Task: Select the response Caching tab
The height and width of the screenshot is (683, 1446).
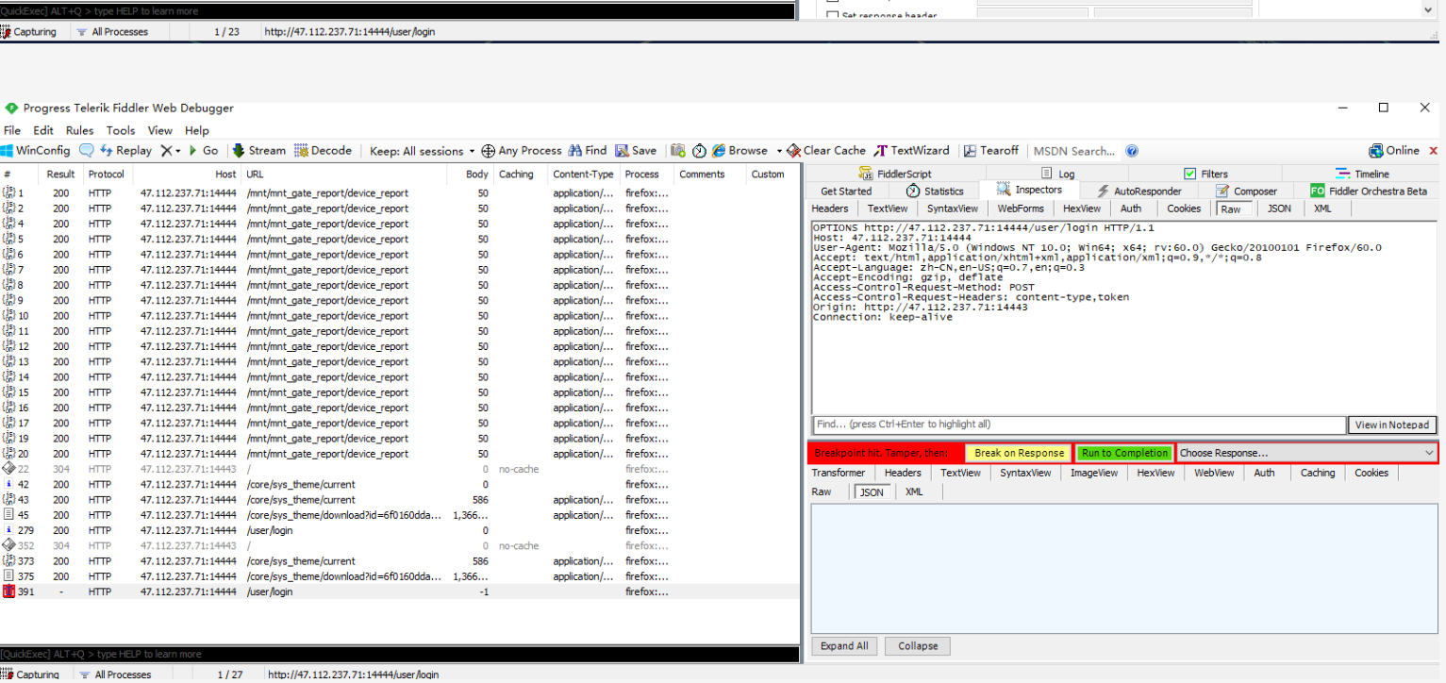Action: pos(1318,473)
